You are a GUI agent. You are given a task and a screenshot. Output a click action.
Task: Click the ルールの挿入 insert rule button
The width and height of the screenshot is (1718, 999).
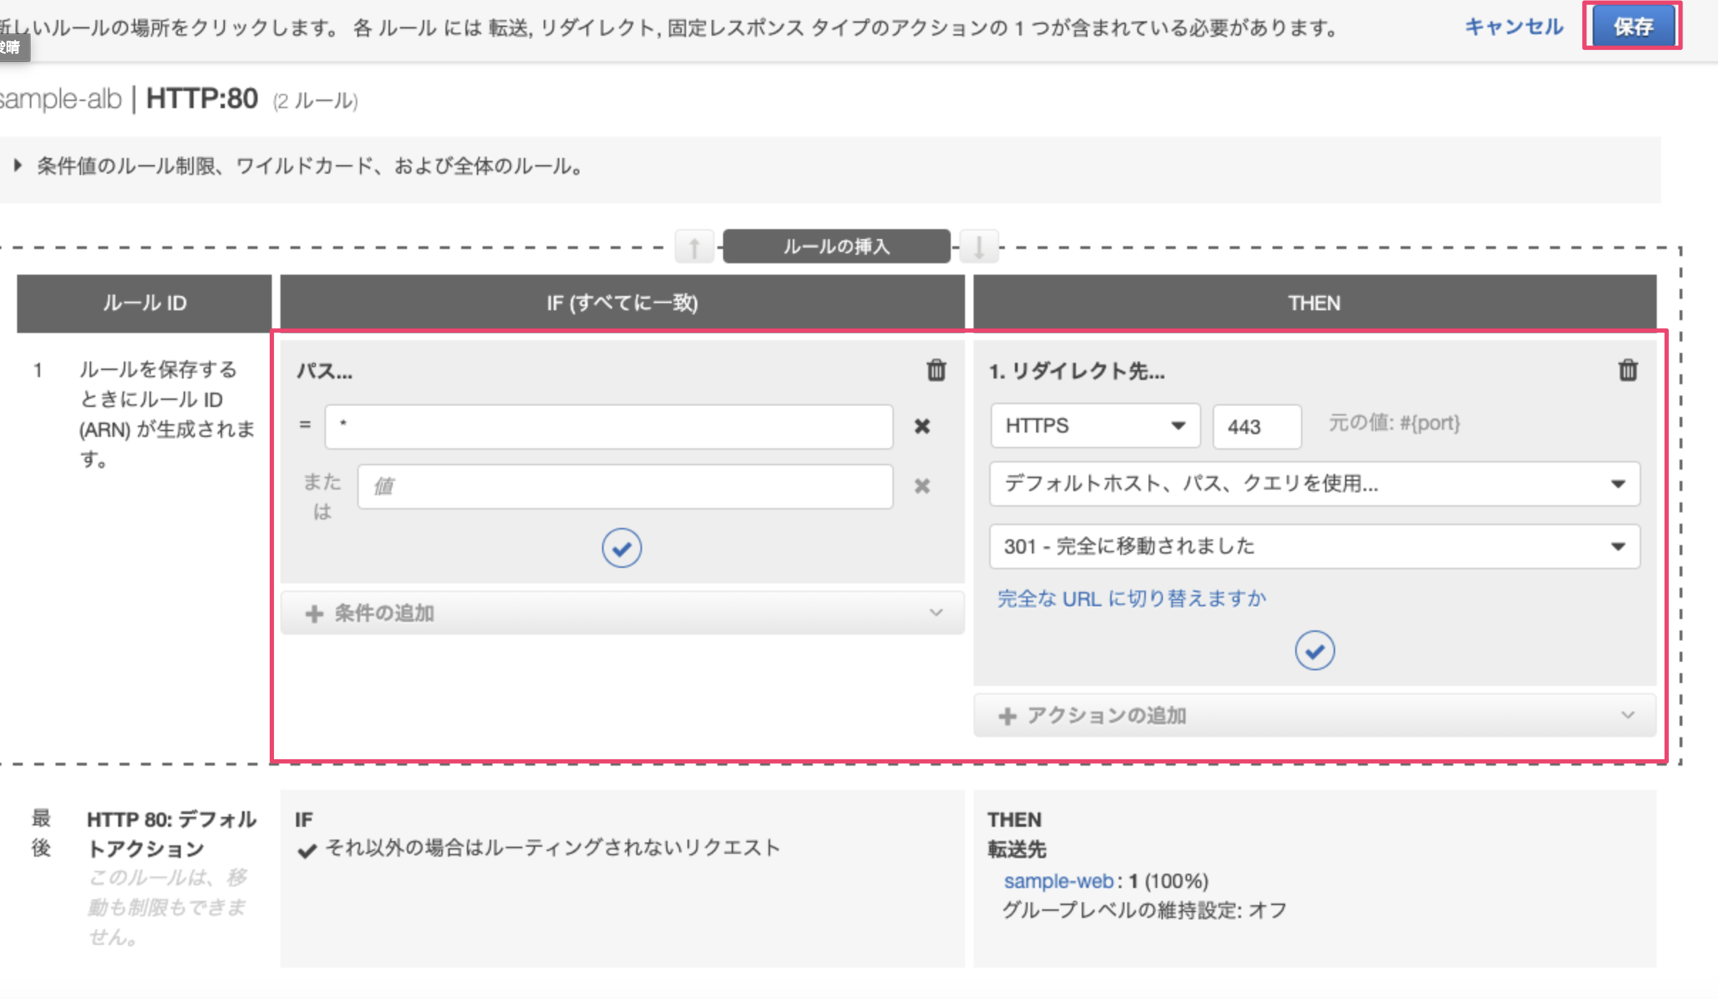click(836, 247)
